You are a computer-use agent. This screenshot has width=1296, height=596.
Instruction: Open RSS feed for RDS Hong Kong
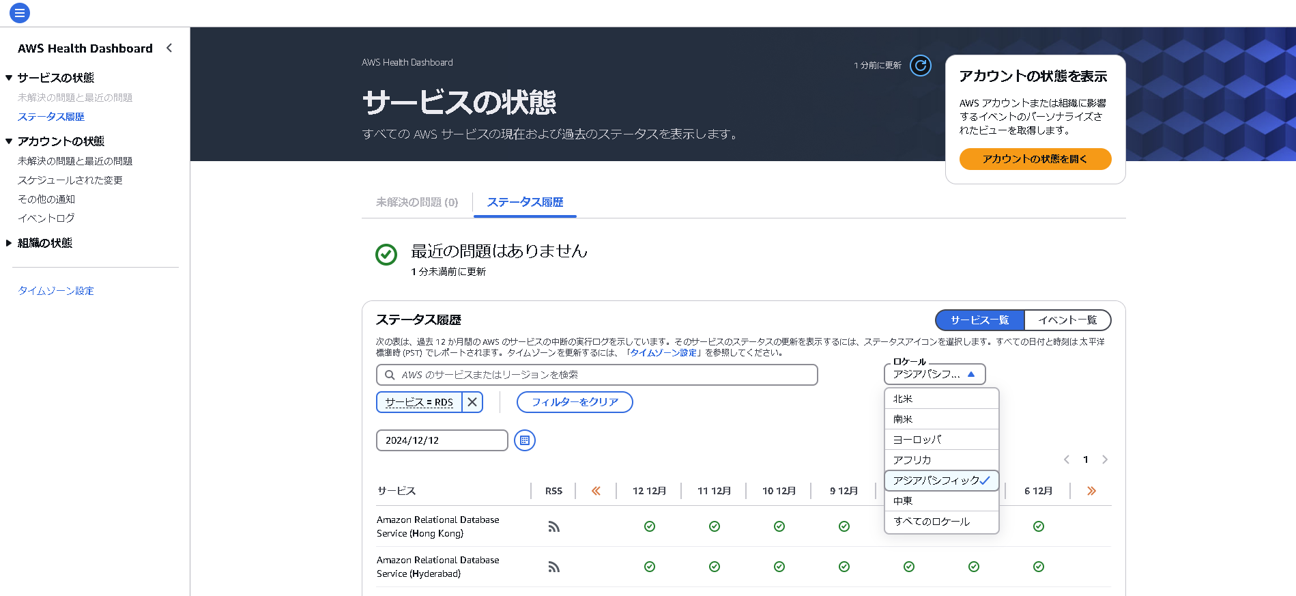coord(553,526)
